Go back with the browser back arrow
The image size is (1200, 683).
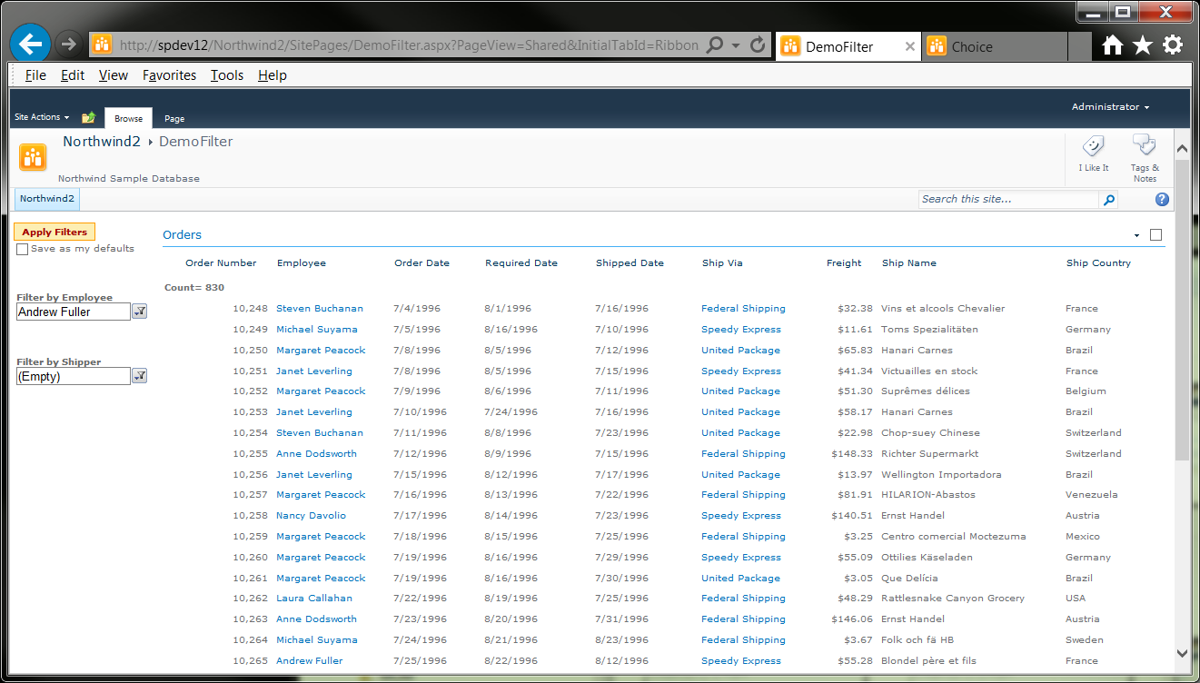(31, 44)
